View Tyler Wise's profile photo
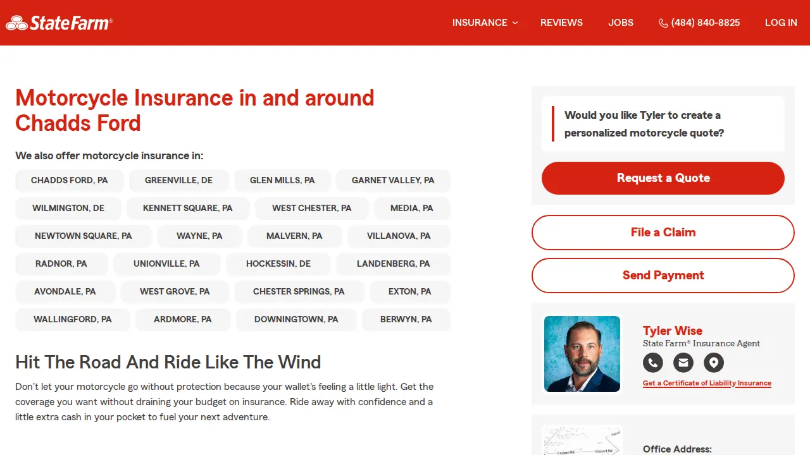Screen dimensions: 810x455 582,354
